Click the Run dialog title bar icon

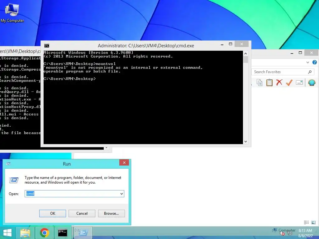[8, 164]
